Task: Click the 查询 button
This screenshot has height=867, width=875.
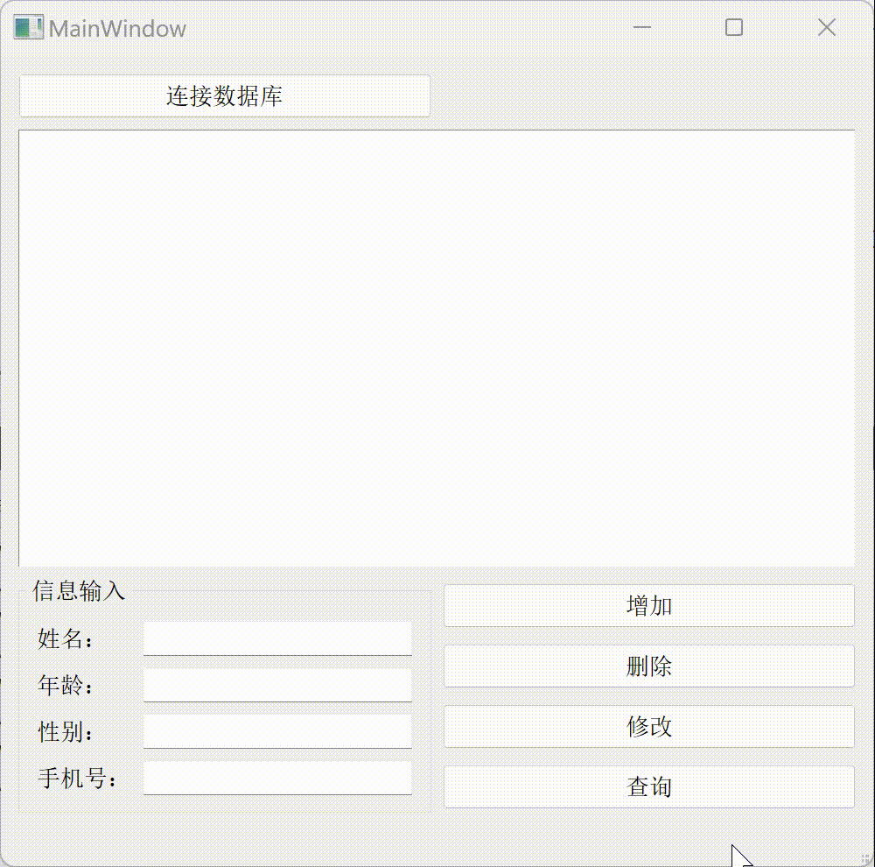Action: [x=649, y=786]
